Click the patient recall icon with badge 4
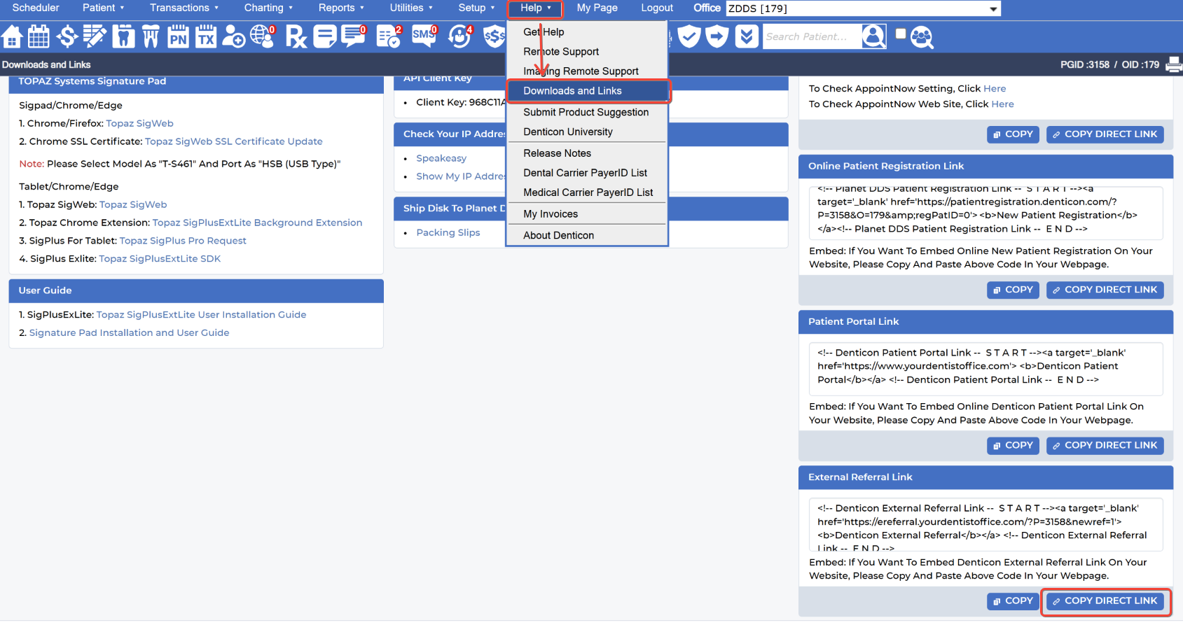Image resolution: width=1183 pixels, height=625 pixels. click(x=460, y=36)
